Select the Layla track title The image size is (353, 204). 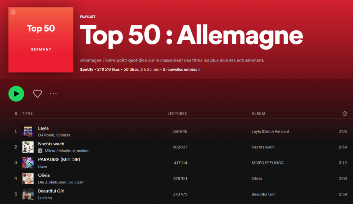(43, 128)
